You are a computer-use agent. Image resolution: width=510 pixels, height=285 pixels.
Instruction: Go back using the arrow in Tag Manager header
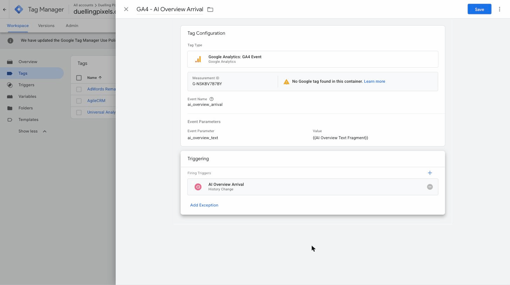[5, 9]
